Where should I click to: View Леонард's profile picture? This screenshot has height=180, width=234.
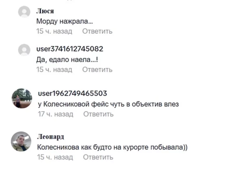click(21, 141)
